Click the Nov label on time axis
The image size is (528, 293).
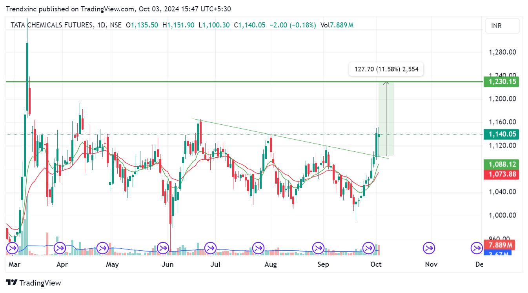tap(431, 264)
